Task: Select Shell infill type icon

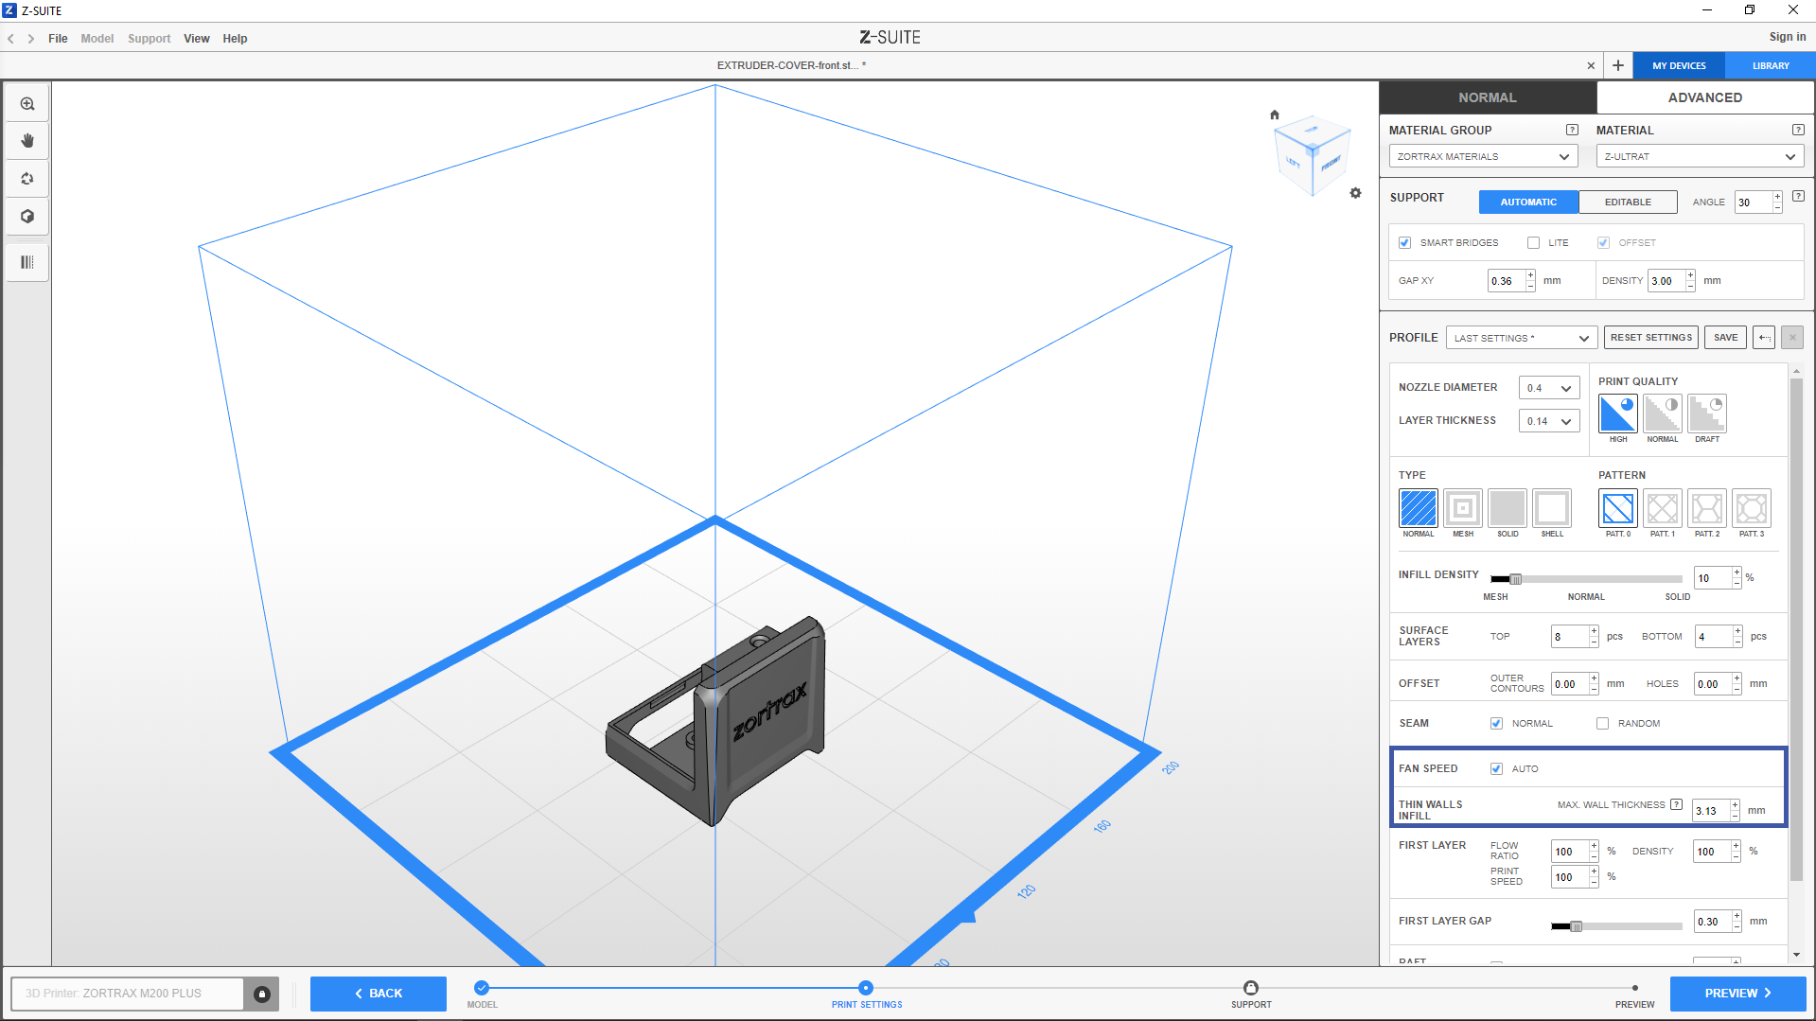Action: tap(1551, 509)
